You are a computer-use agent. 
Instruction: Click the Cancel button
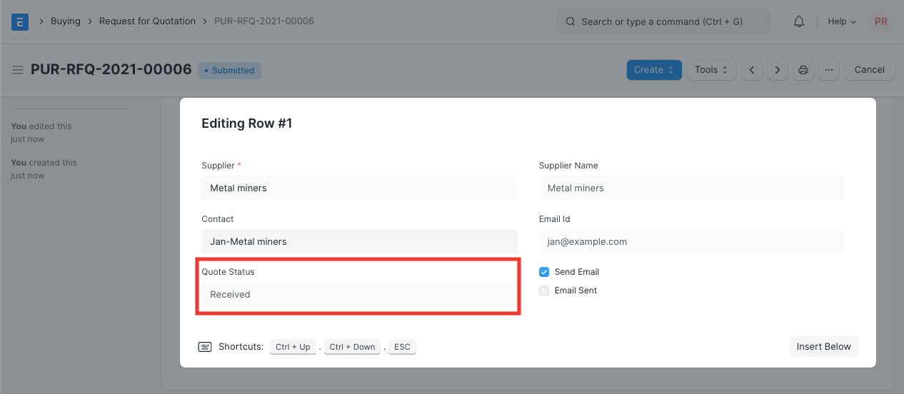pos(869,70)
